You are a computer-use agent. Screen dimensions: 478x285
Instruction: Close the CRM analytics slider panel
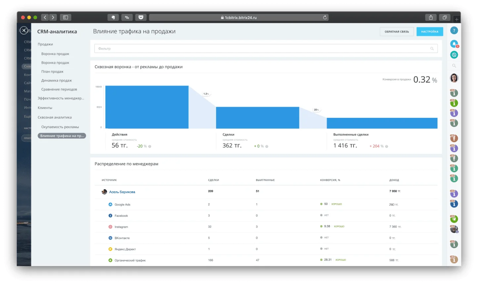(24, 30)
